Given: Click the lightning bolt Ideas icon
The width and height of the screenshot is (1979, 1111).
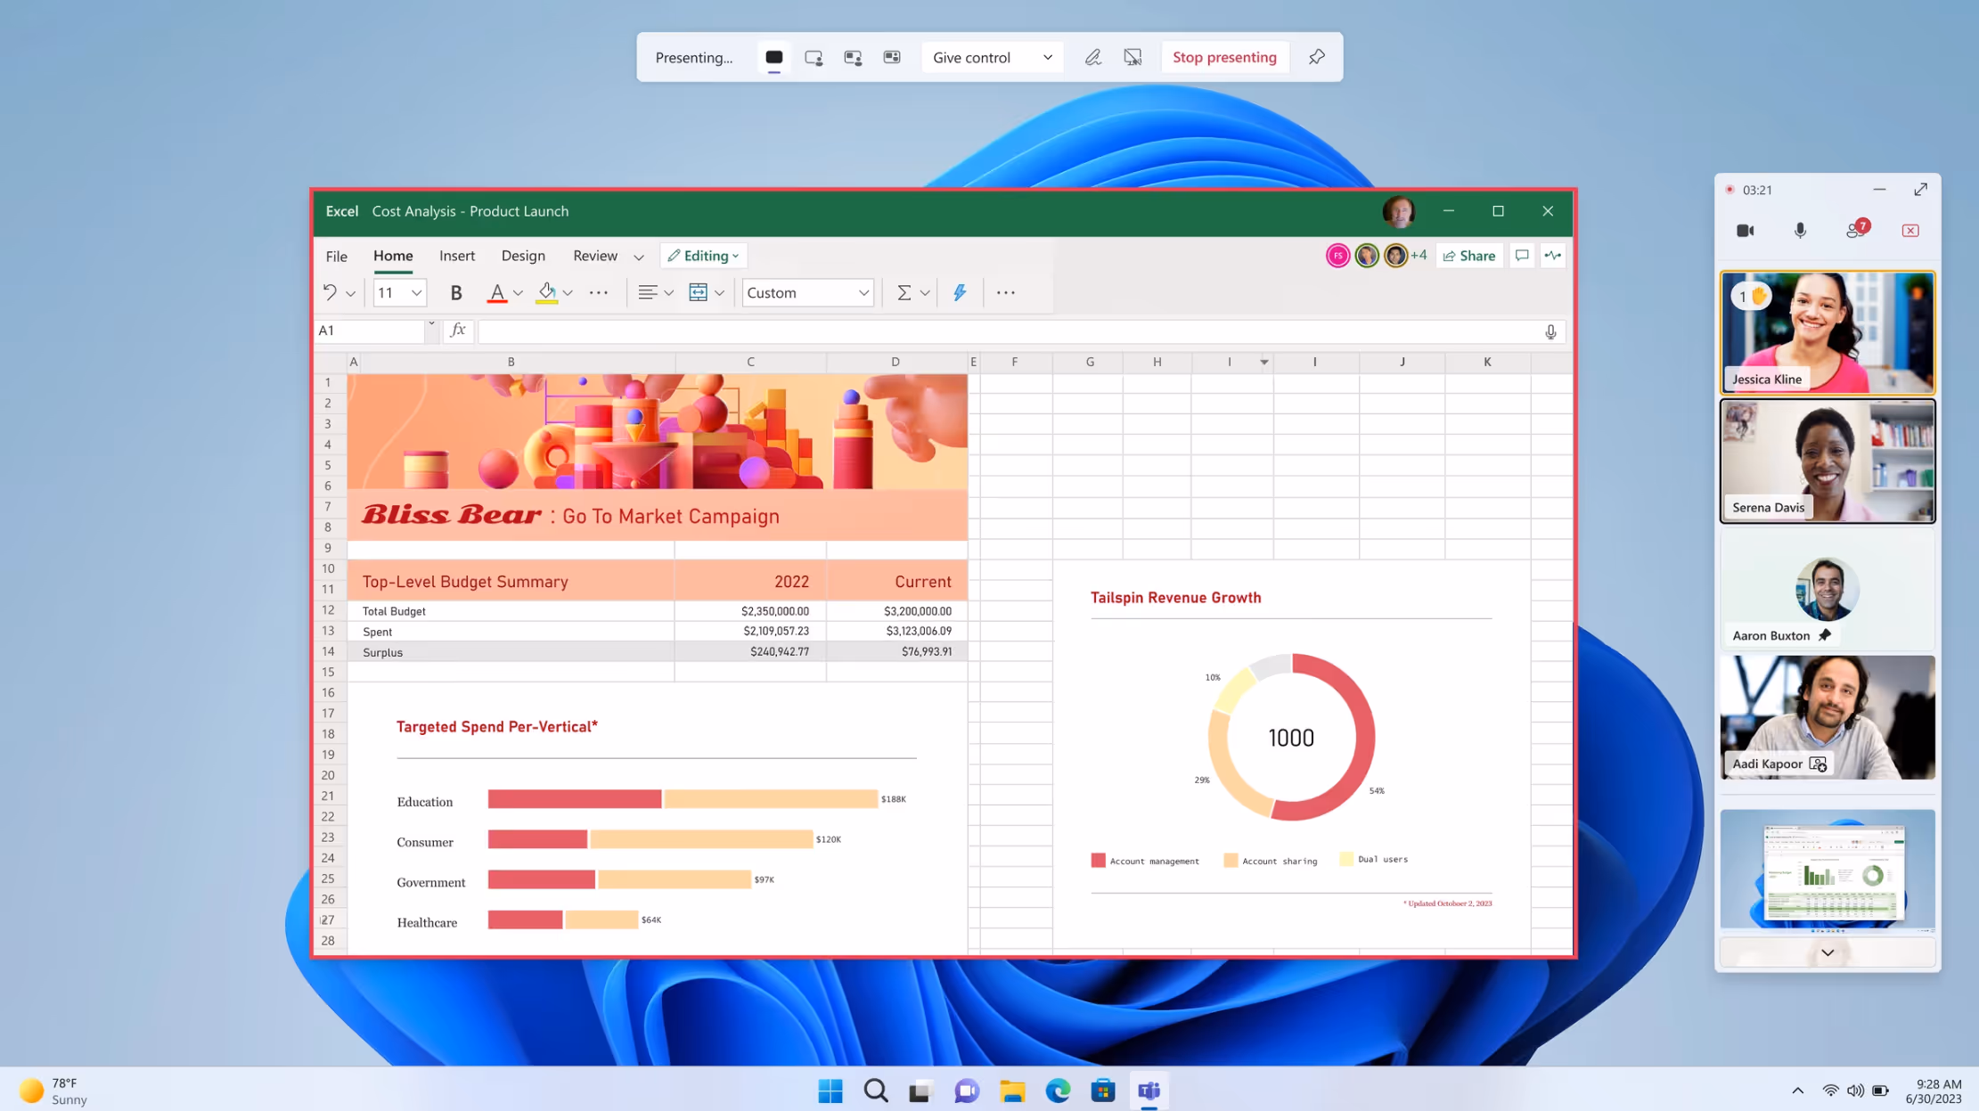Looking at the screenshot, I should tap(960, 292).
